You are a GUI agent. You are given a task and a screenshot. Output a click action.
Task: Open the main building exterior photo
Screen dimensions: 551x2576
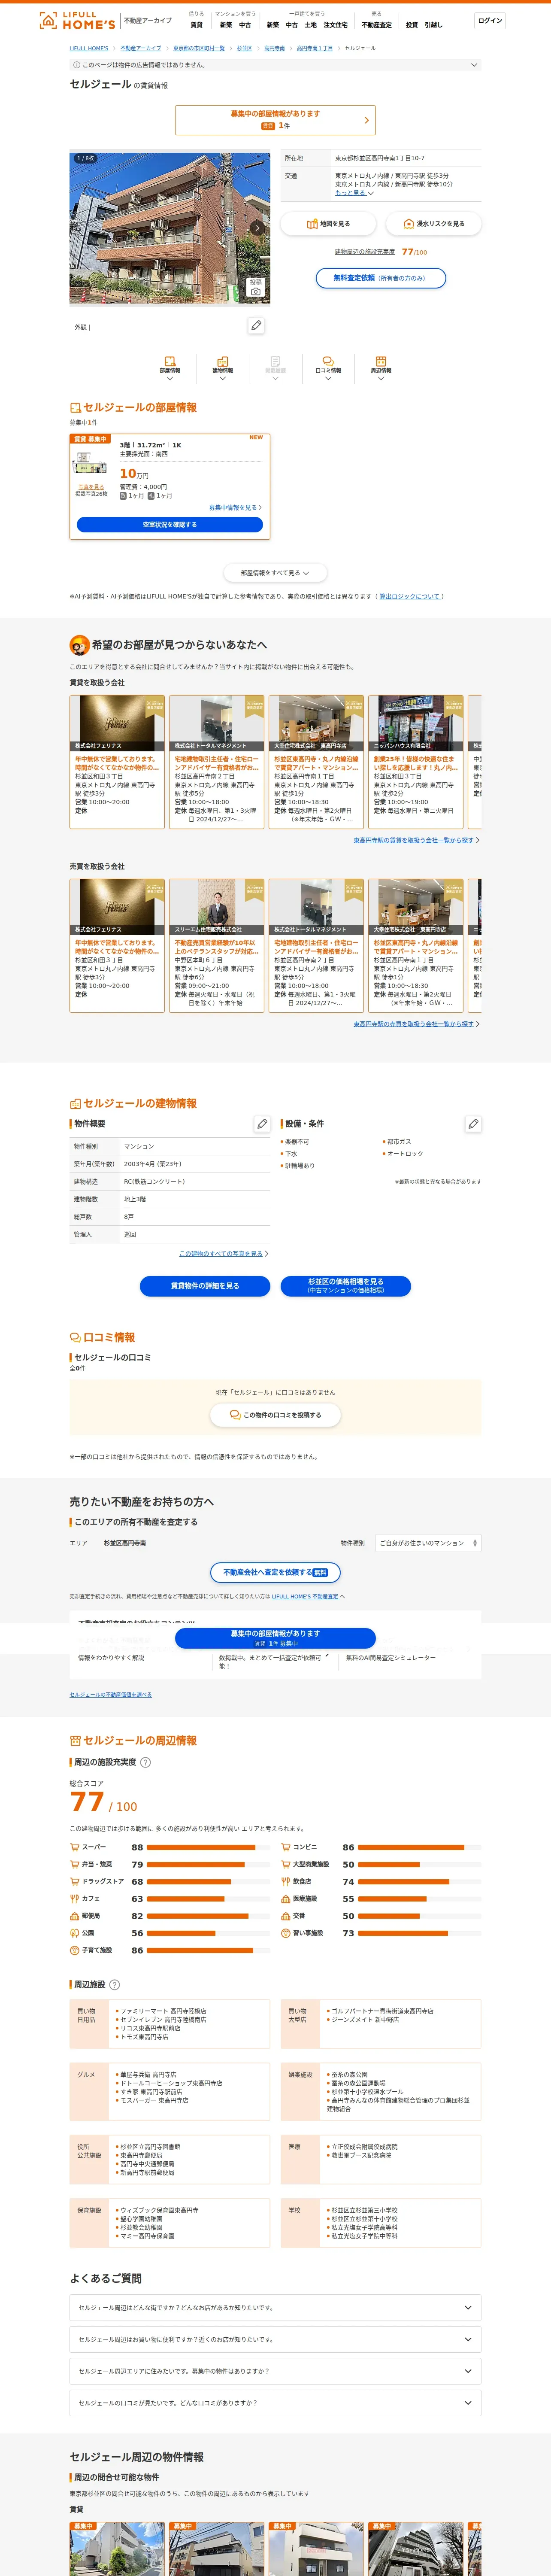(x=170, y=228)
